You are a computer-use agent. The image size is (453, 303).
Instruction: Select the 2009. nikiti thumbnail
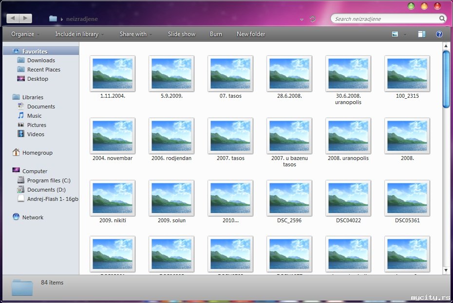coord(113,198)
